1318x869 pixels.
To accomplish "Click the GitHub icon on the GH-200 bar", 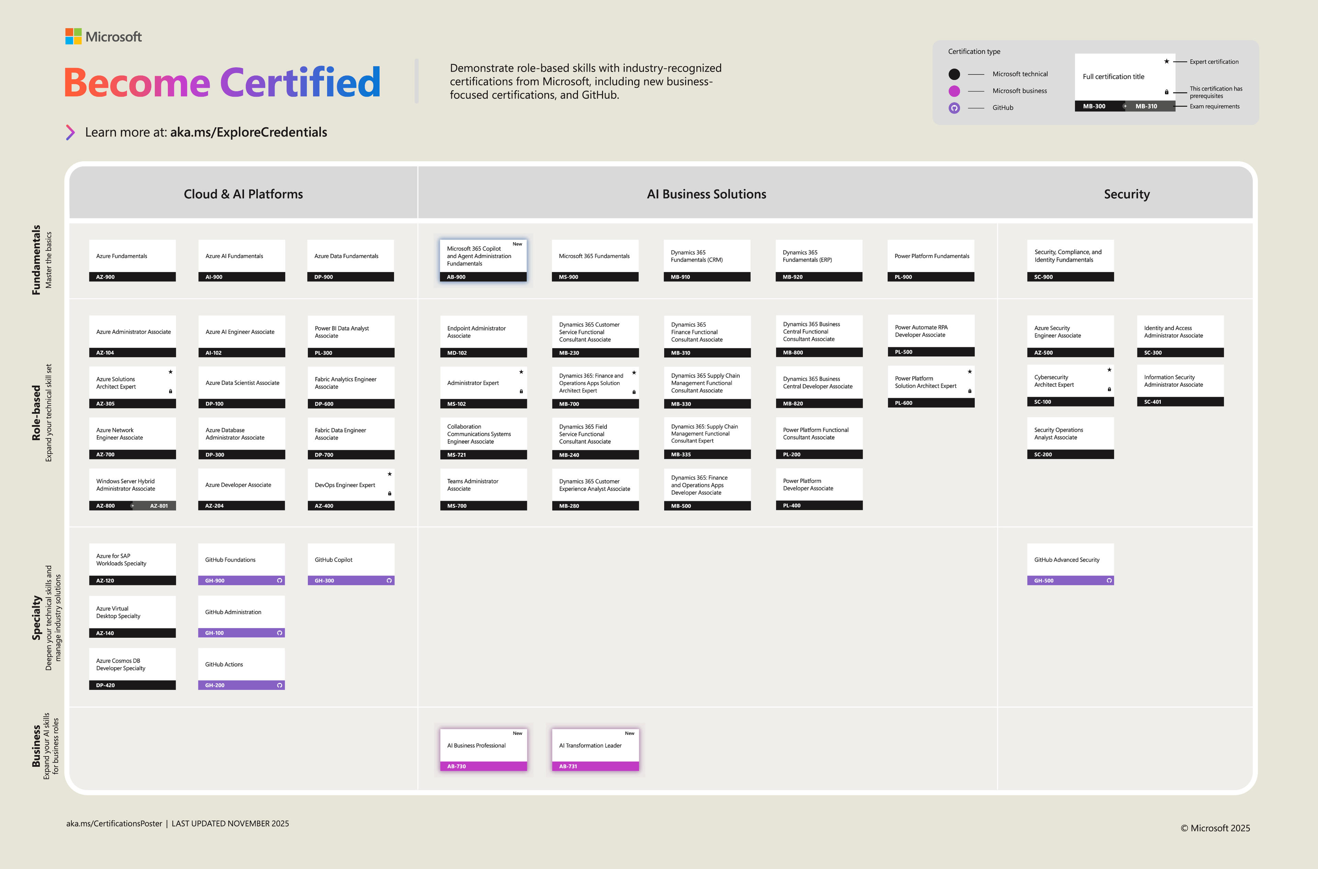I will click(x=280, y=686).
